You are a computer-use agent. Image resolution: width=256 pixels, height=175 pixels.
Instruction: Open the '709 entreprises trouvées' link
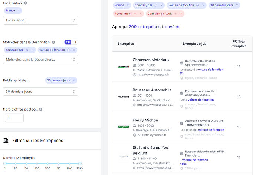point(154,27)
